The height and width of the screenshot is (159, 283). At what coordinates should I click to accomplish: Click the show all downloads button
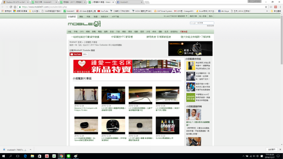pos(272,150)
